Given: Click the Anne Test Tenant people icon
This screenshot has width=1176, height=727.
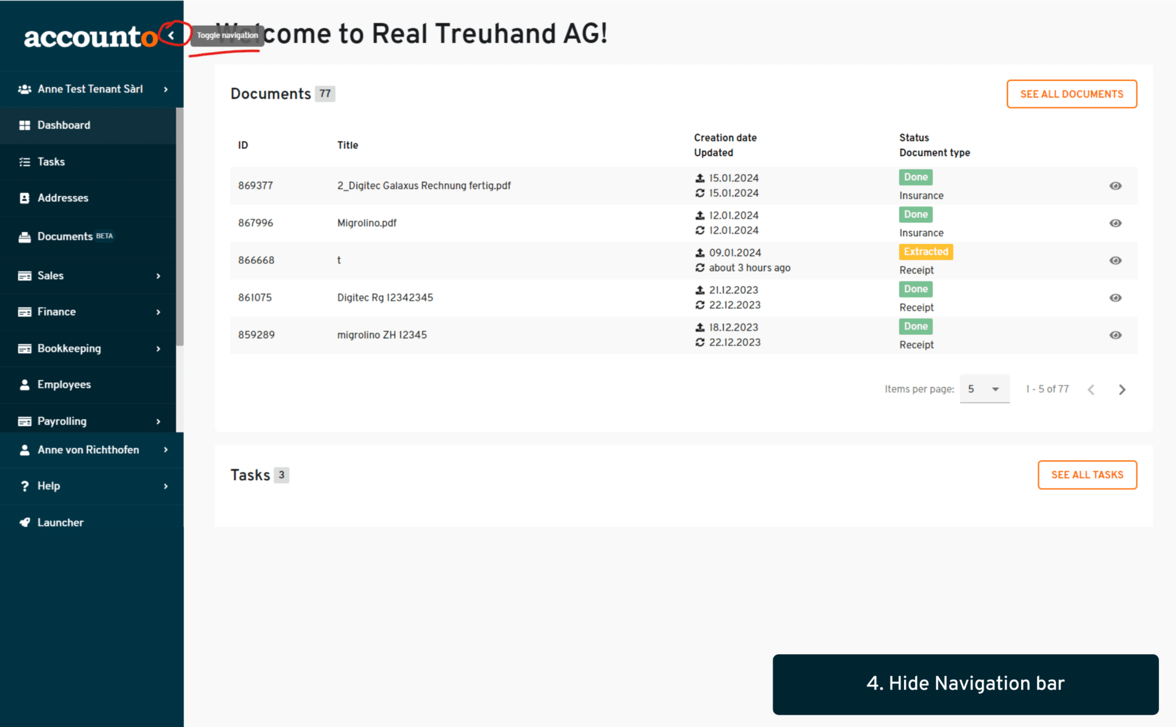Looking at the screenshot, I should [24, 89].
